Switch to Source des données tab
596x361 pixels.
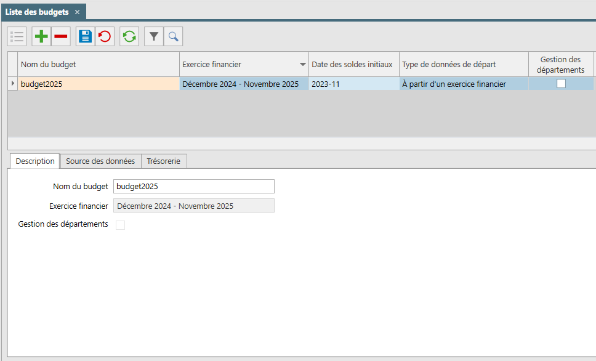click(100, 161)
